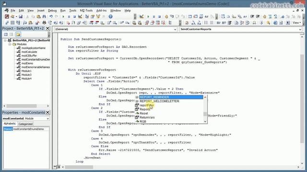The image size is (307, 172).
Task: Open Find with the Standard toolbar binoculars
Action: pyautogui.click(x=44, y=17)
